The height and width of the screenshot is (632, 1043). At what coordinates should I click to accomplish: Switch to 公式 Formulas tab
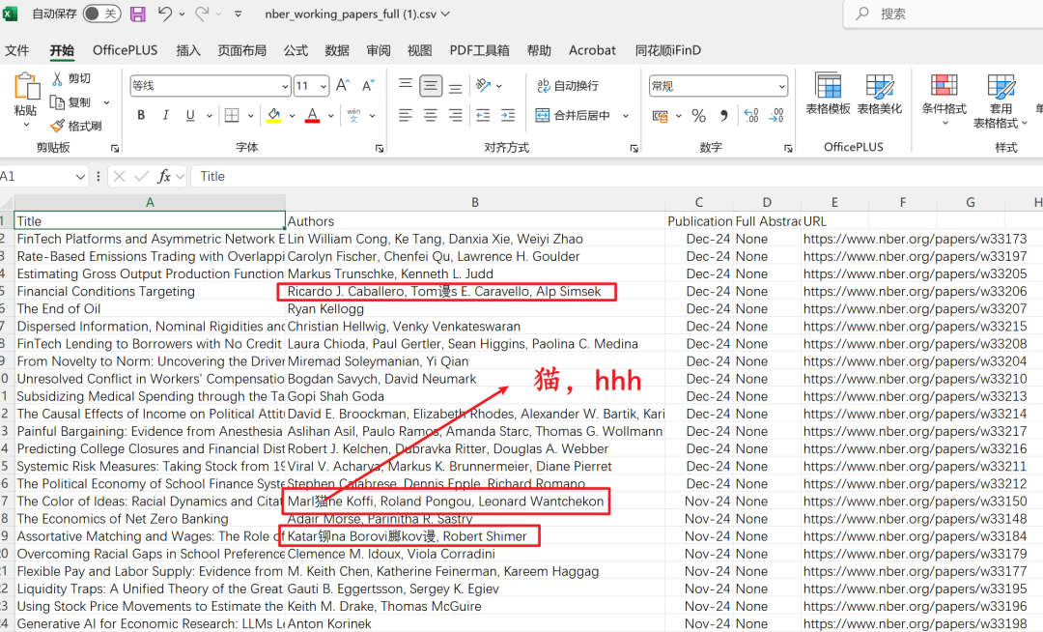point(296,50)
